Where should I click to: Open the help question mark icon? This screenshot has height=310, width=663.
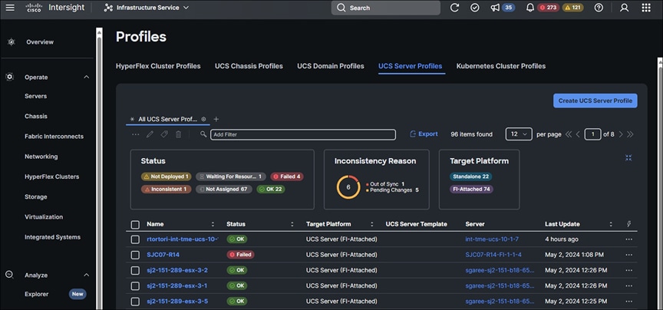click(599, 8)
